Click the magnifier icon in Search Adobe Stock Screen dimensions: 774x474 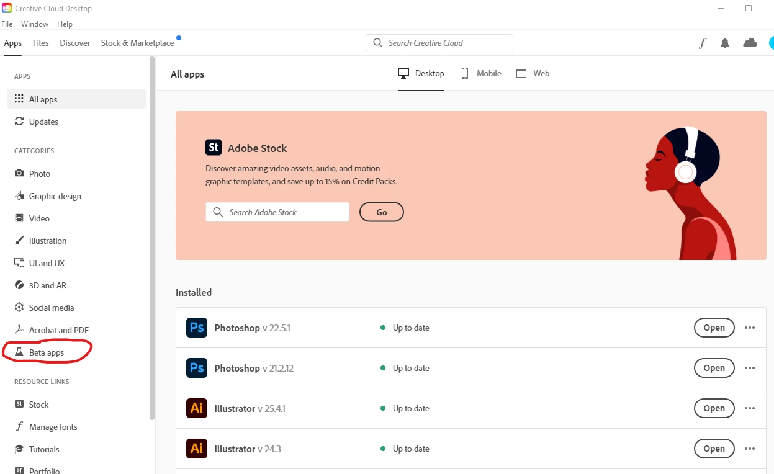[218, 212]
